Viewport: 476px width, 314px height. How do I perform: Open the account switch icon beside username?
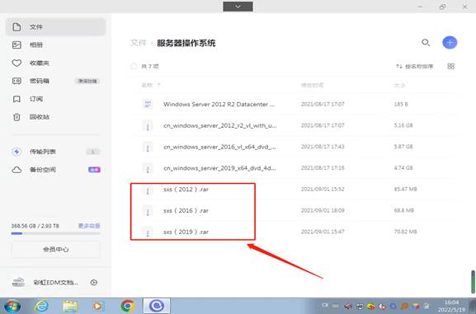(94, 283)
